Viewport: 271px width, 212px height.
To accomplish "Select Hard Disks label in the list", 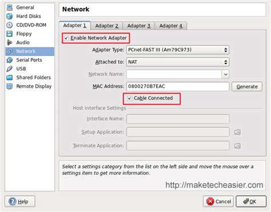I will click(x=29, y=16).
